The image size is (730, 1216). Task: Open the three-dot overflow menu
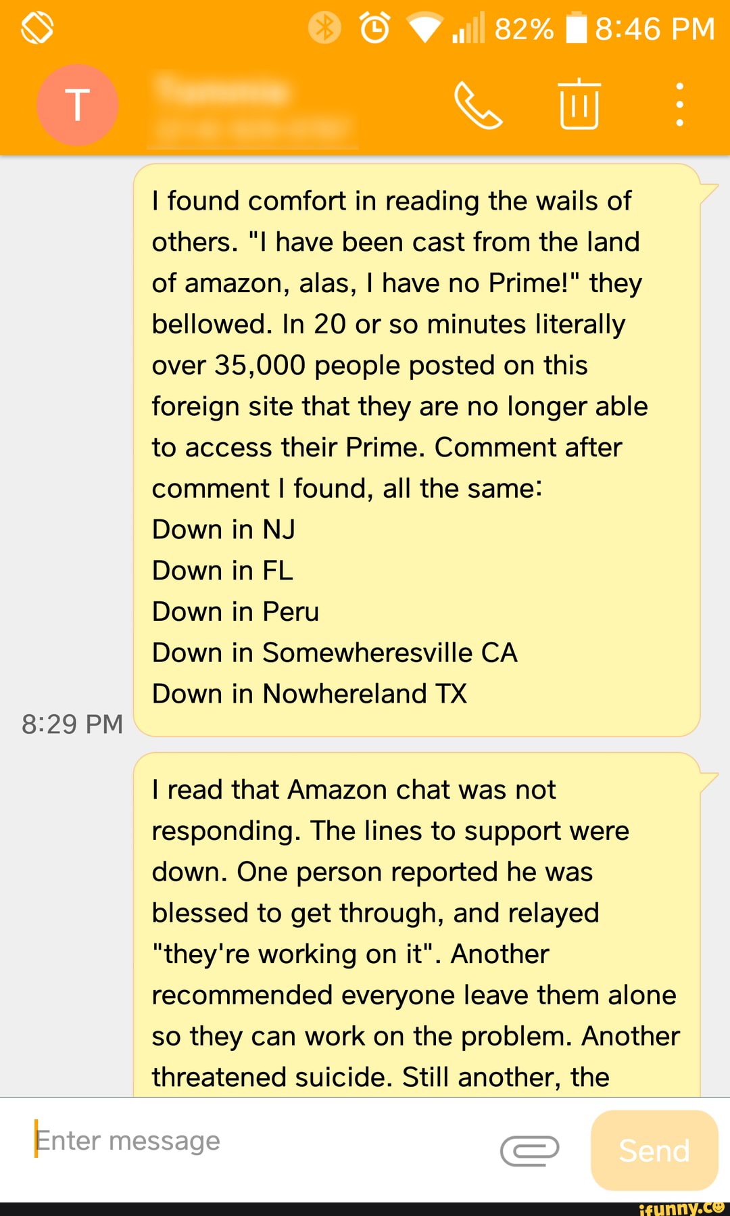click(679, 105)
